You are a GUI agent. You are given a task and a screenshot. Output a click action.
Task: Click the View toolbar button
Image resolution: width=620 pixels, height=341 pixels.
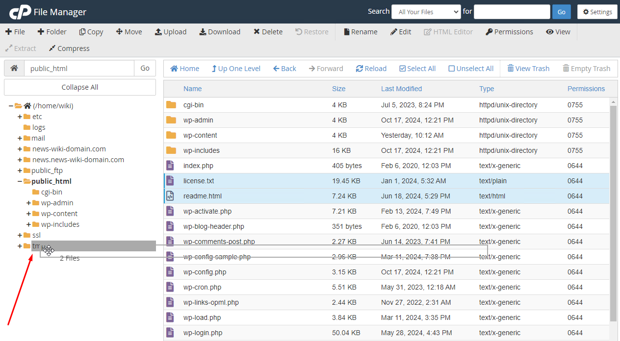(x=558, y=32)
